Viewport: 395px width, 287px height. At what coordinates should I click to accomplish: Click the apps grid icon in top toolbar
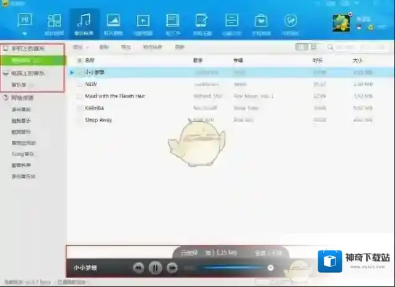coord(54,24)
